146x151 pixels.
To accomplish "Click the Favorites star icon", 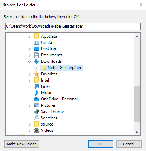I will [36, 74].
